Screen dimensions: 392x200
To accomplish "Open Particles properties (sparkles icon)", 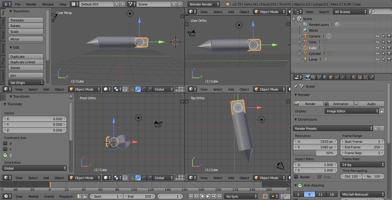I will (366, 77).
